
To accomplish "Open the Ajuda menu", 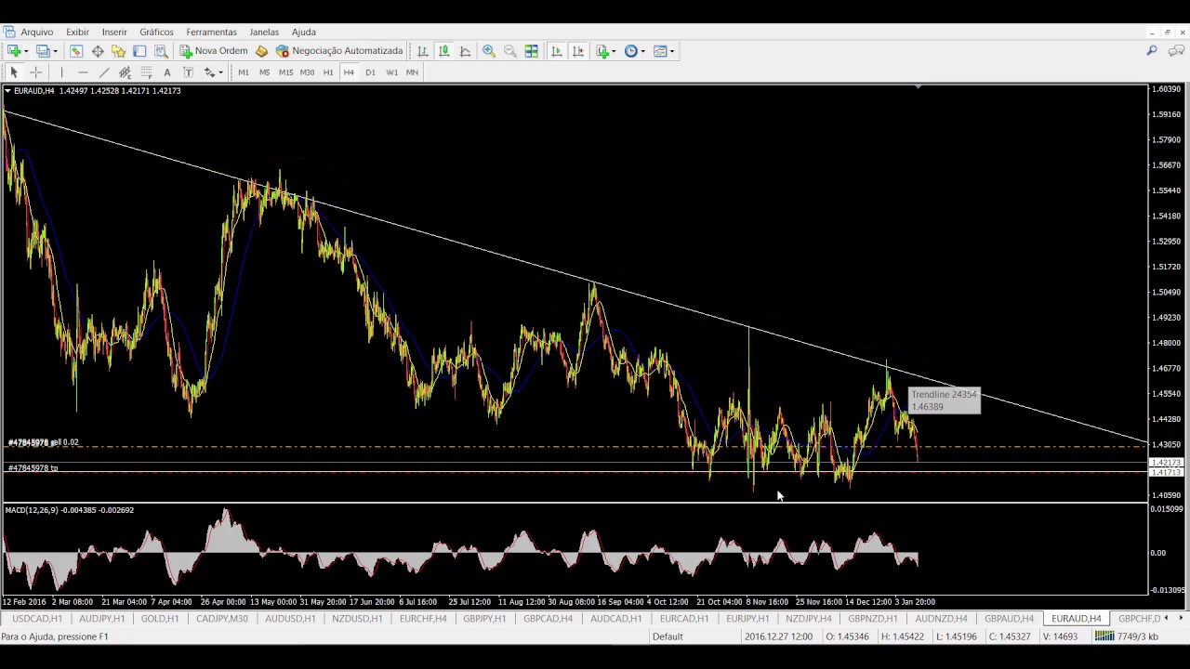I will point(304,32).
